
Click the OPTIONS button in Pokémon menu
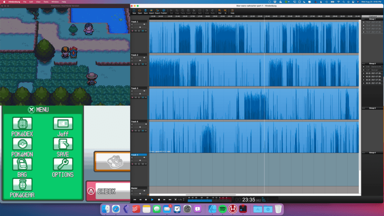coord(63,167)
